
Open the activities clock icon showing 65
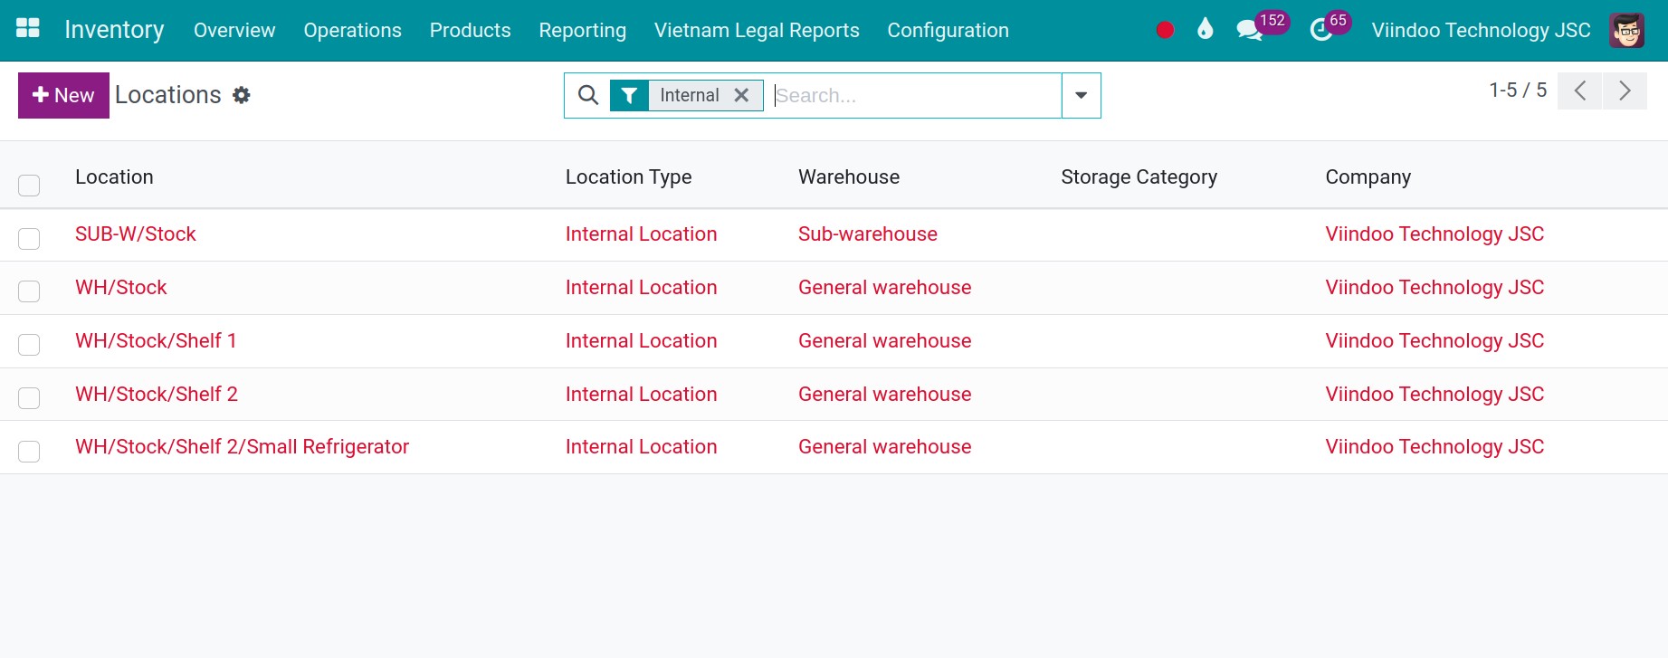[x=1321, y=30]
